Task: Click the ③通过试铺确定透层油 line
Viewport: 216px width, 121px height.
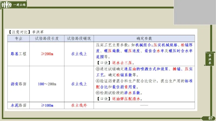Action: (144, 69)
